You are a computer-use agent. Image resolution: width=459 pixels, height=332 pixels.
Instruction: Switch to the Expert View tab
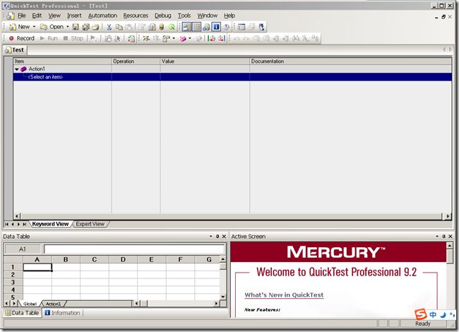tap(90, 224)
